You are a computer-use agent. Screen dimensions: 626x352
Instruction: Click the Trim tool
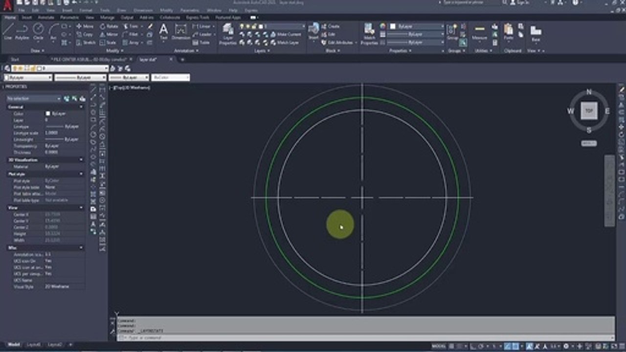point(131,26)
